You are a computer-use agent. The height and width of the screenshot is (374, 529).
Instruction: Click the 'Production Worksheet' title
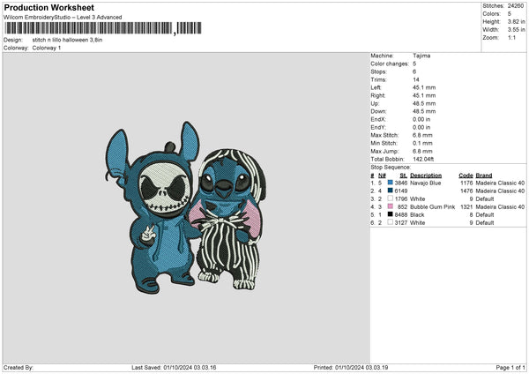point(48,7)
